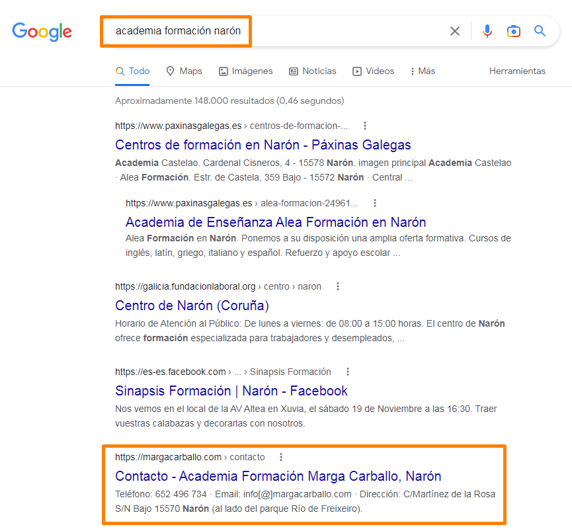572x531 pixels.
Task: Click the Google logo to return home
Action: [x=42, y=32]
